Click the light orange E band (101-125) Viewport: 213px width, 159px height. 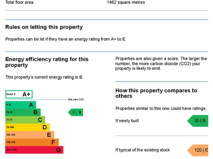(x=30, y=135)
